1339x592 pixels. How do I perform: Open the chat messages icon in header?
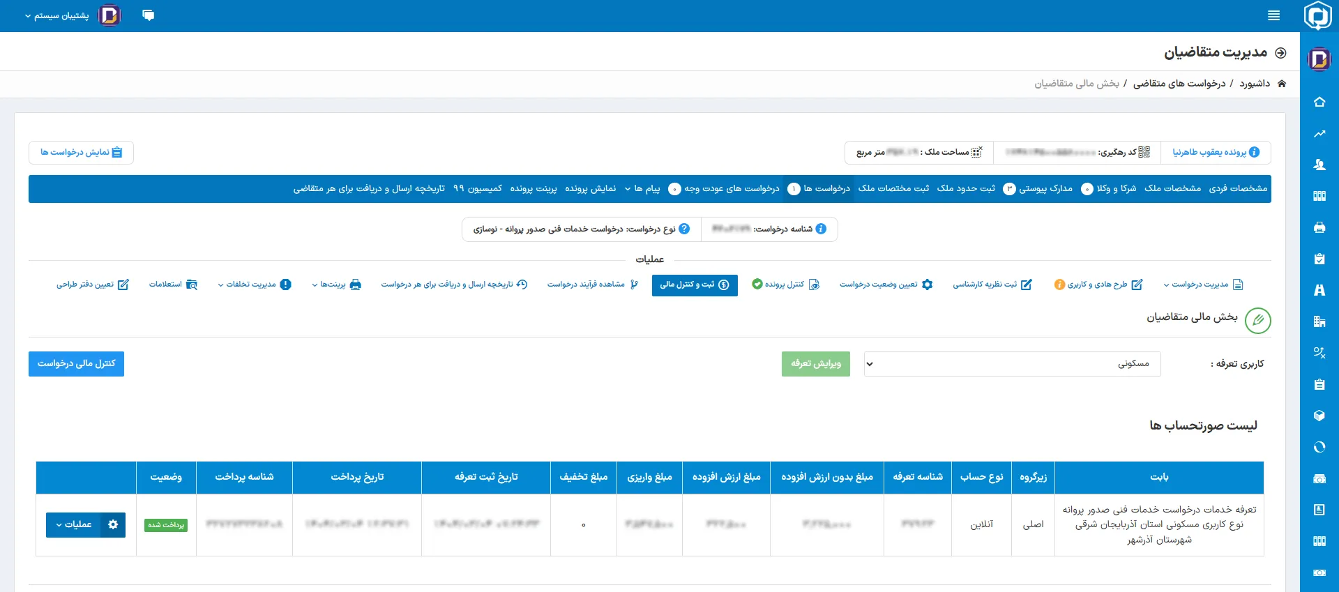[148, 15]
